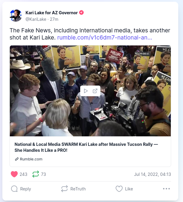
Task: Click the speech bubble Reply icon
Action: click(x=14, y=189)
